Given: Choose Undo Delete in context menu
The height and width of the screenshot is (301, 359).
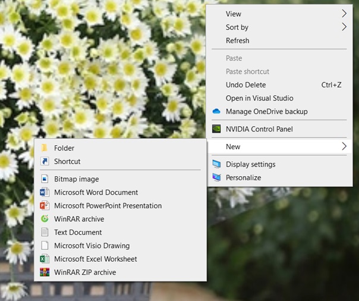Looking at the screenshot, I should (245, 85).
